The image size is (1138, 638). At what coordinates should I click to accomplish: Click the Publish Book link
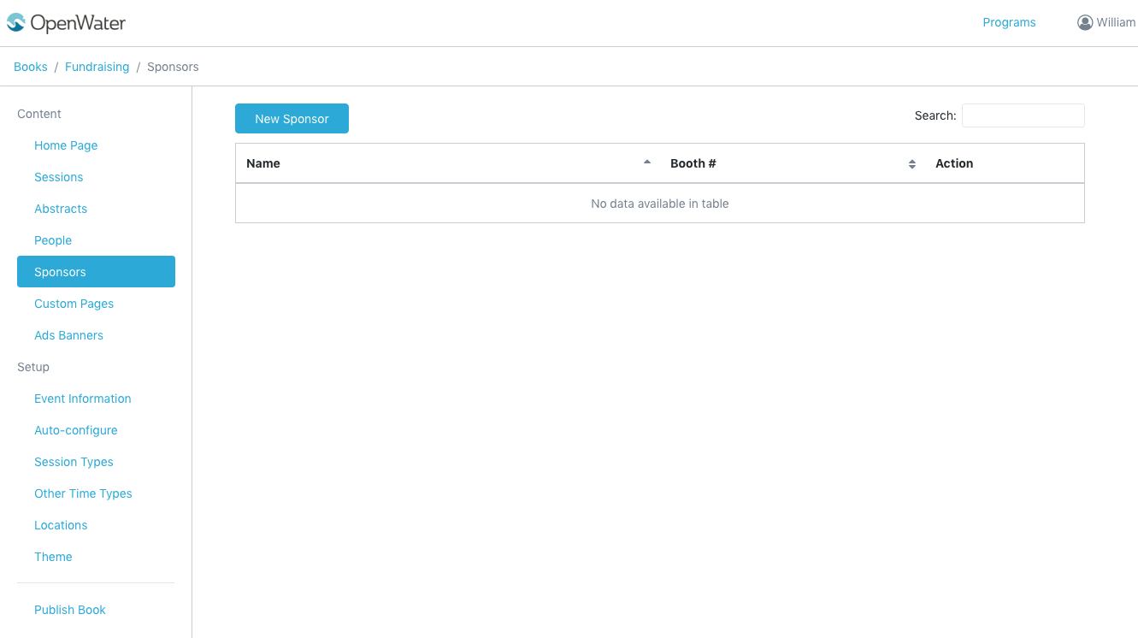(x=70, y=610)
